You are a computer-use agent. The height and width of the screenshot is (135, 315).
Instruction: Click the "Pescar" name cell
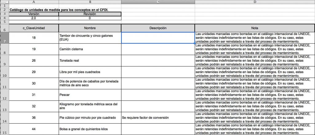90,95
